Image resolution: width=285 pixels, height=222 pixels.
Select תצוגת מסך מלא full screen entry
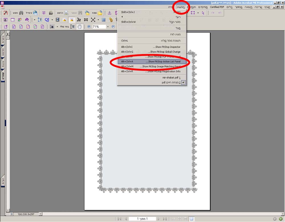pyautogui.click(x=152, y=40)
